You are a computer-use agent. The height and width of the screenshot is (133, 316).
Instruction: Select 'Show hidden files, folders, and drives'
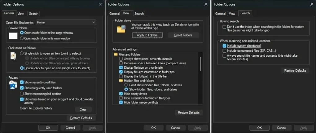(x=126, y=89)
